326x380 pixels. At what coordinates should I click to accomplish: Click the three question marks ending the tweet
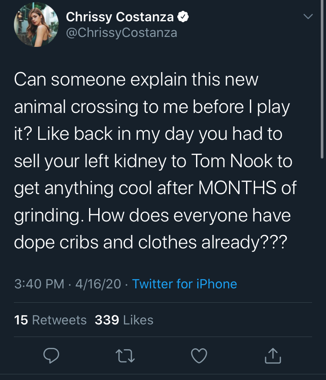click(x=273, y=242)
